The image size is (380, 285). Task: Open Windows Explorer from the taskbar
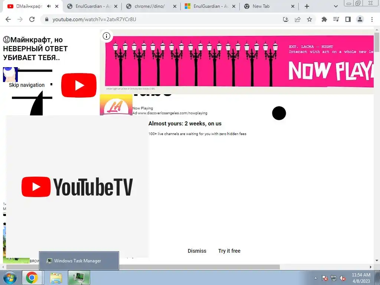56,278
